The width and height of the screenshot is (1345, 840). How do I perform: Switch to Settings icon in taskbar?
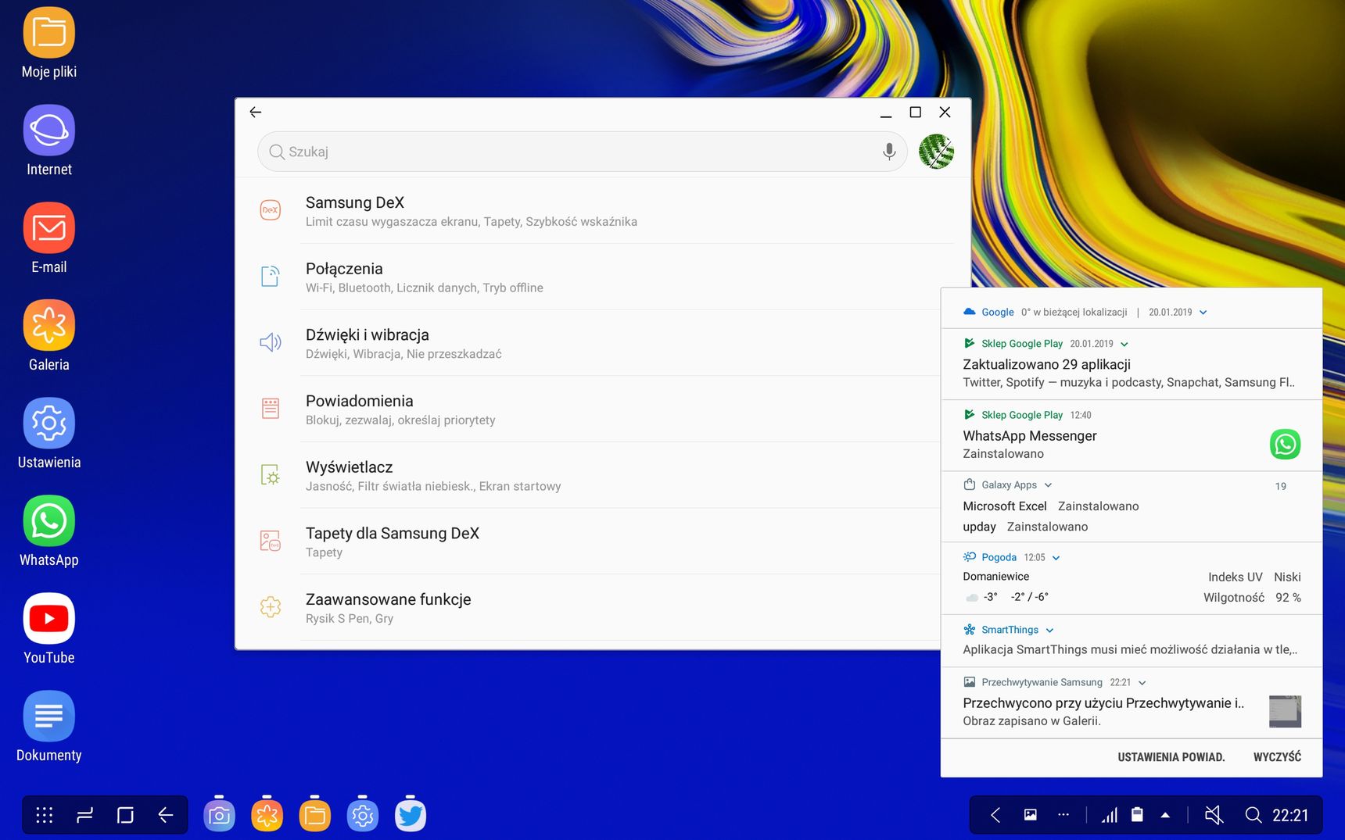tap(363, 815)
